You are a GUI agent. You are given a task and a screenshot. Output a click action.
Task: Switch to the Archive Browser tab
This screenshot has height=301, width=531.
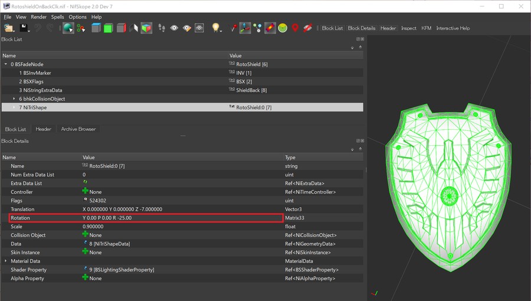click(x=78, y=129)
